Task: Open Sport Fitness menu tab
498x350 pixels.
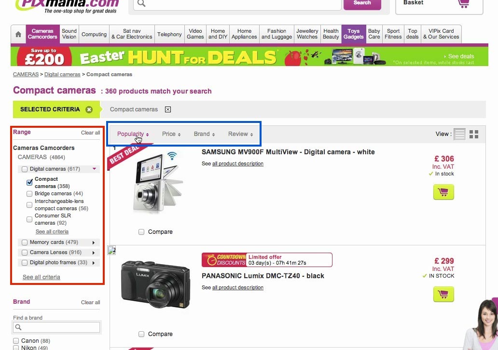Action: 393,34
